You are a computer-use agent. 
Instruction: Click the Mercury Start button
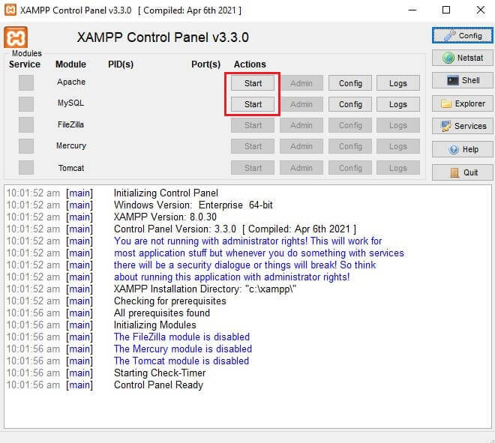(x=253, y=146)
